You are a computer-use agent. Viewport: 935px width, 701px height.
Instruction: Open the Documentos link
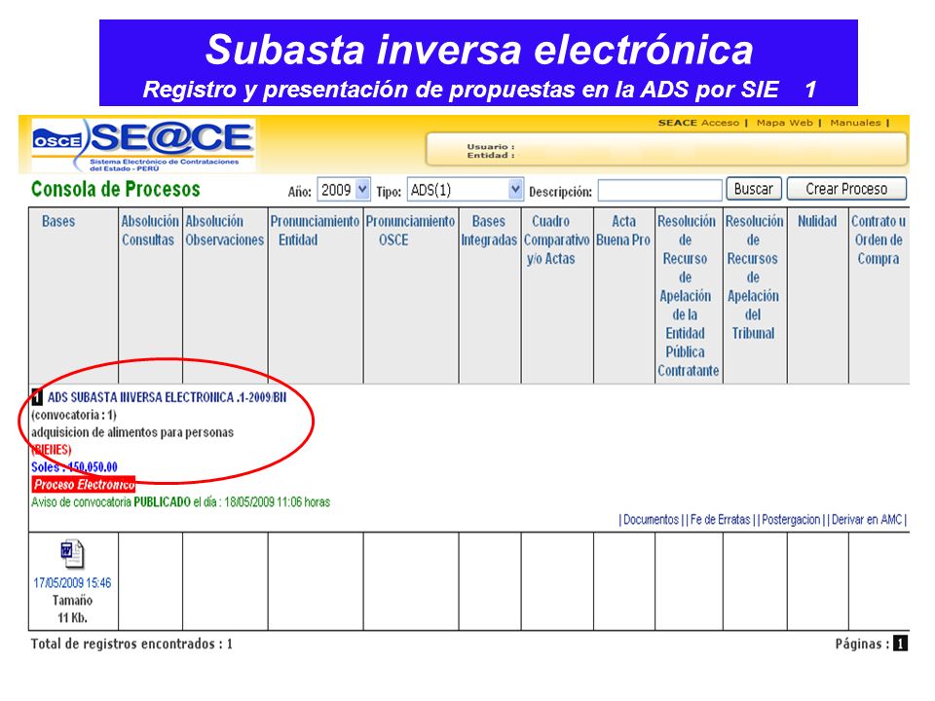click(651, 520)
